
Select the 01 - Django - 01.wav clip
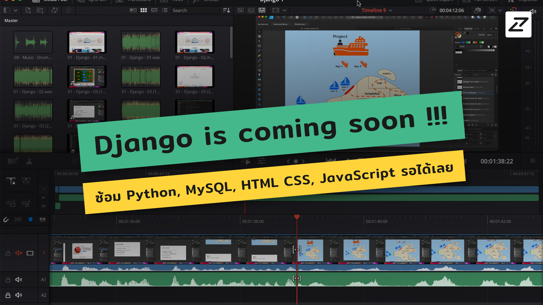(x=141, y=42)
